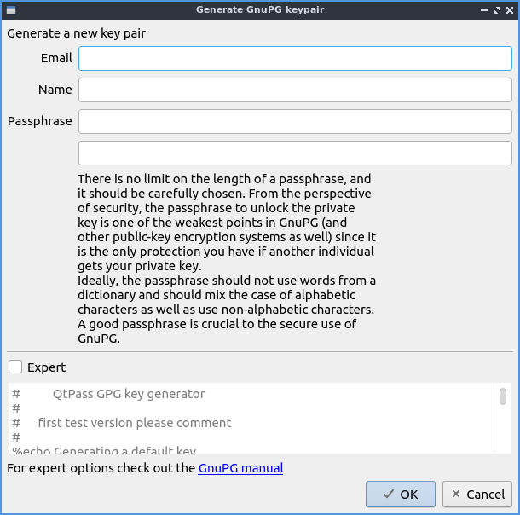Screen dimensions: 520x515
Task: Click the Passphrase label
Action: (x=40, y=121)
